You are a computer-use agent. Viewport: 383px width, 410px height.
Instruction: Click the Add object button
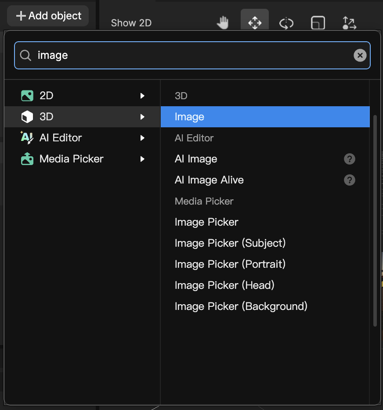point(48,16)
